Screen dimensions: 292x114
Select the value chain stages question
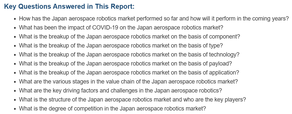(128, 81)
